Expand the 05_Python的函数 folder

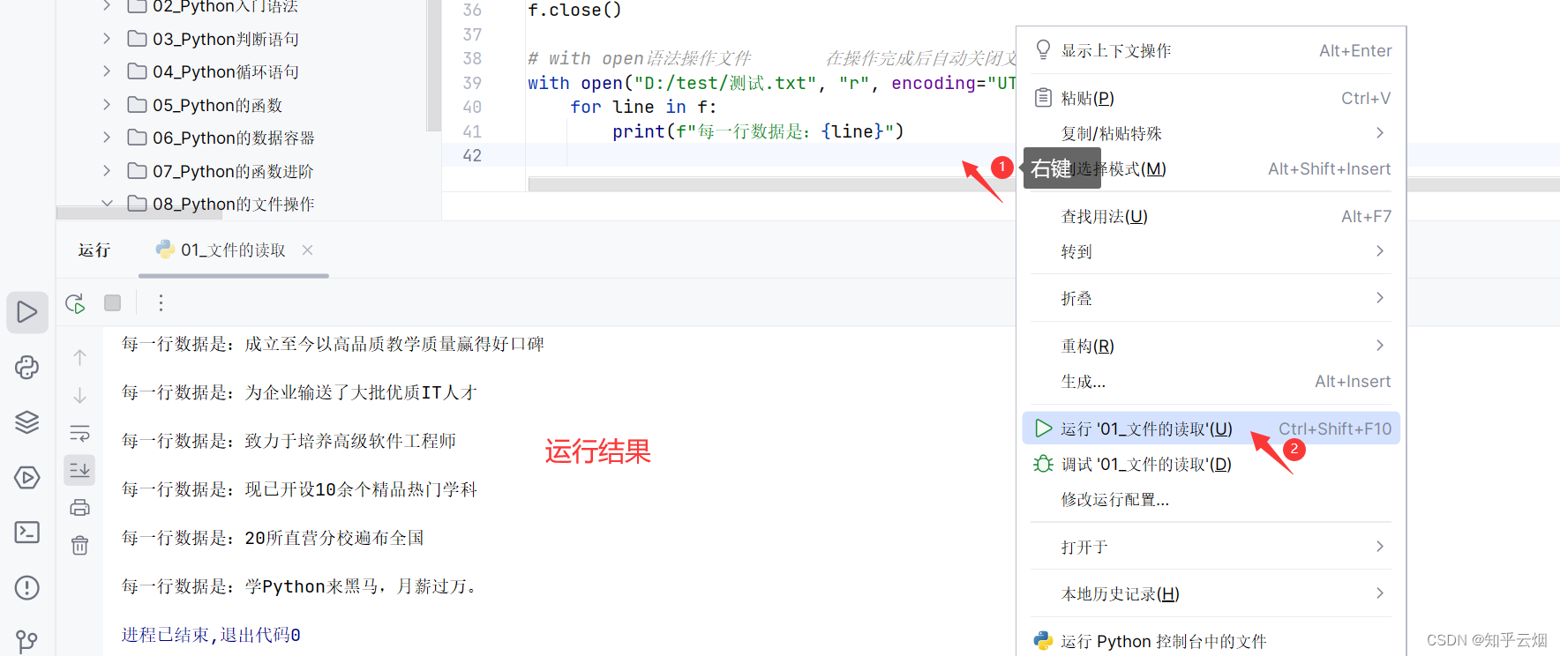[107, 105]
